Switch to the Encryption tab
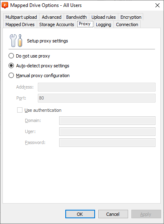The image size is (164, 224). click(x=131, y=17)
